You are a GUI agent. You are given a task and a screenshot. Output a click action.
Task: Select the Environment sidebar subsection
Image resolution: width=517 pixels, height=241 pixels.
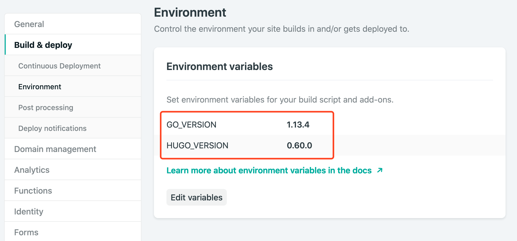(40, 87)
